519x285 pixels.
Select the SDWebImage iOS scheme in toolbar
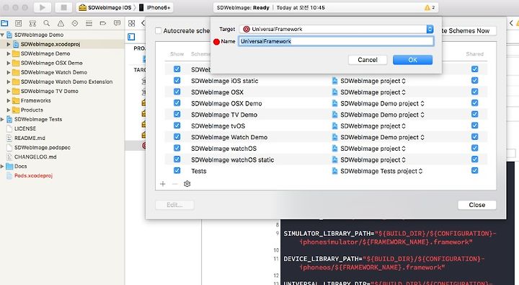tap(105, 7)
